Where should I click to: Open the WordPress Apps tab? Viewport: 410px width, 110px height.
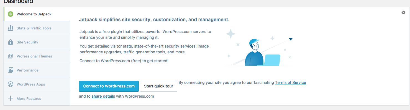click(x=31, y=84)
